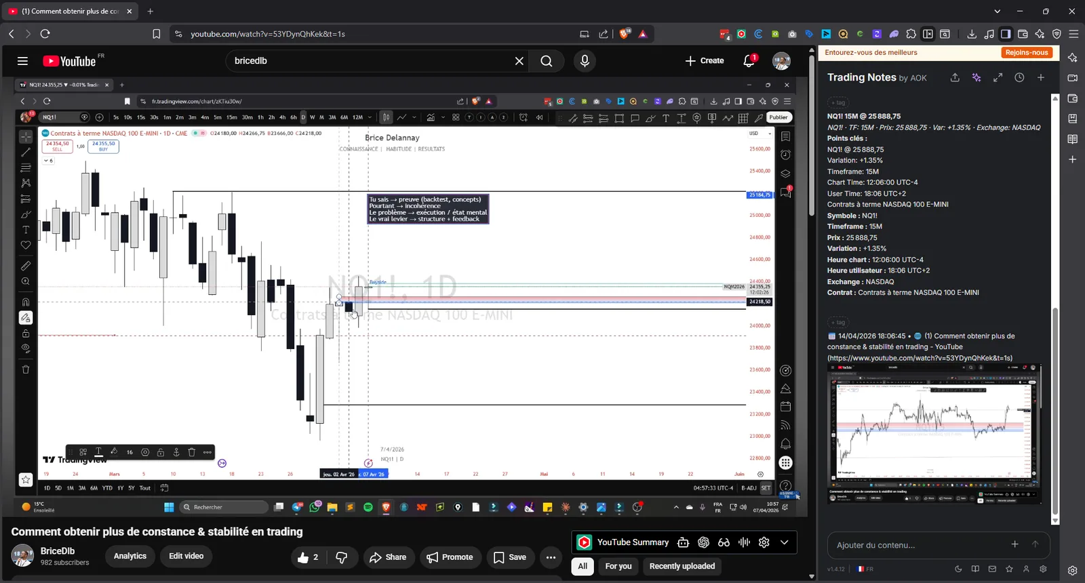Create a new note with plus icon
Viewport: 1085px width, 583px height.
pyautogui.click(x=1041, y=77)
